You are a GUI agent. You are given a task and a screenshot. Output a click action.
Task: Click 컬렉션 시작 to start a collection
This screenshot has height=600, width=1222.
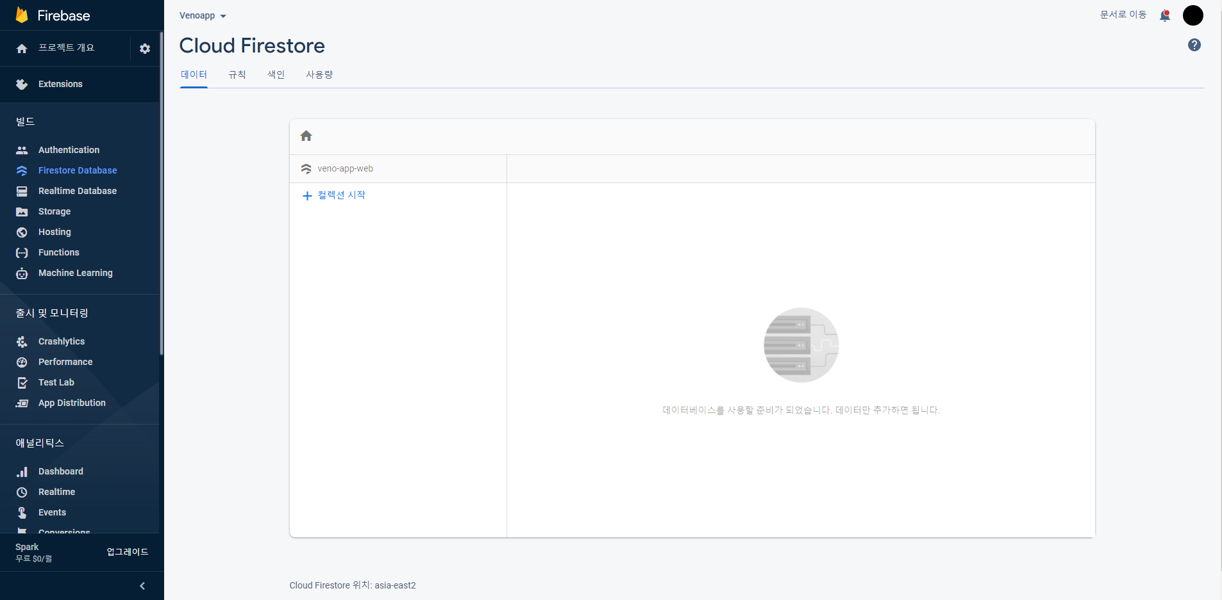coord(341,195)
